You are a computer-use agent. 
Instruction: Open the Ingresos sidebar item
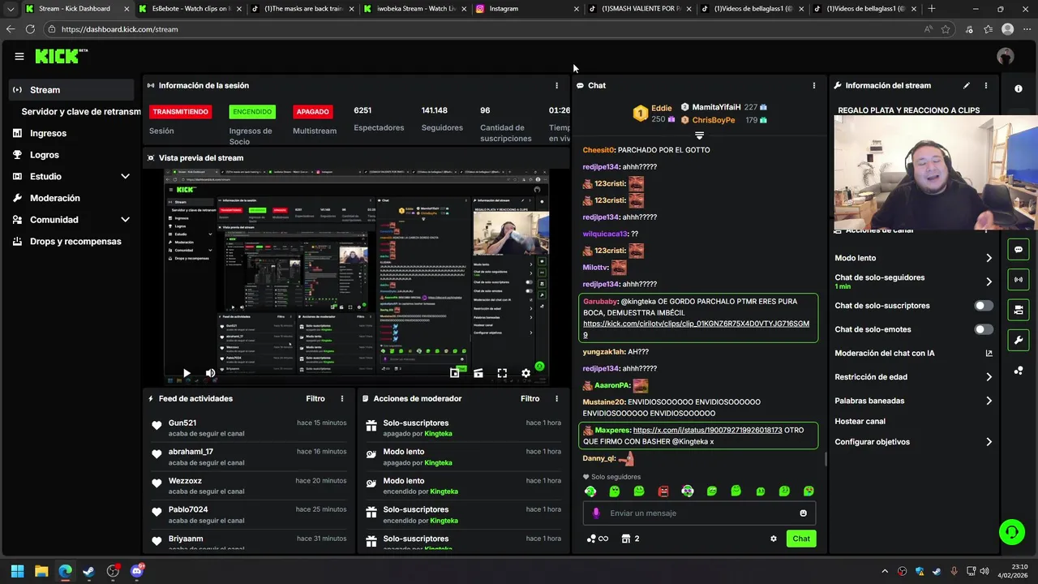pyautogui.click(x=48, y=133)
